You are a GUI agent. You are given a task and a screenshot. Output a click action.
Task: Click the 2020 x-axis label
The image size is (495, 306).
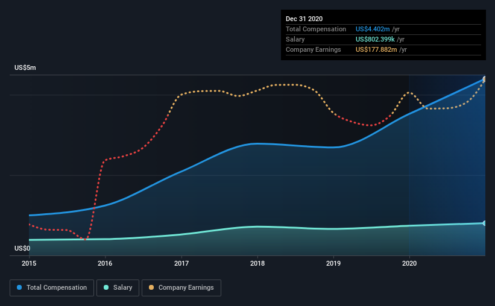coord(409,263)
